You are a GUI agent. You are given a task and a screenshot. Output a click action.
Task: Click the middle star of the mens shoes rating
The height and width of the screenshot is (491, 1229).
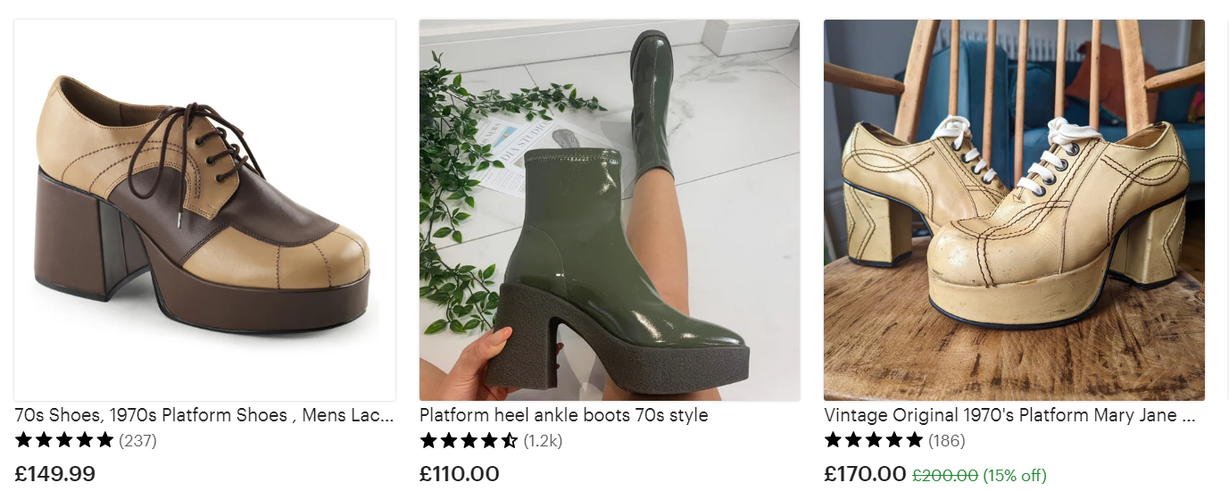click(64, 439)
